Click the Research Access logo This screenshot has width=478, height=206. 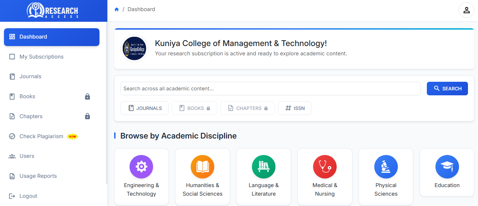click(53, 10)
